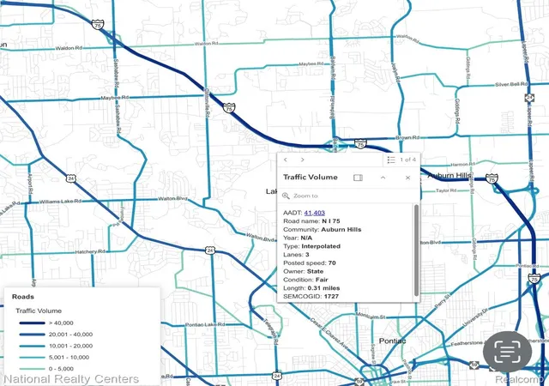
Task: Click the Zoom to action
Action: tap(300, 196)
